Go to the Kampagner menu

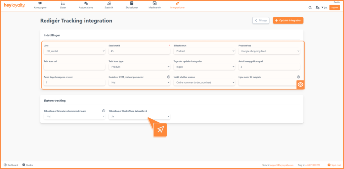40,5
